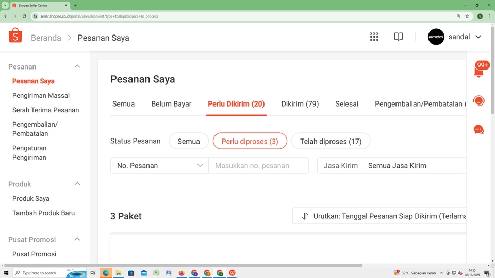This screenshot has width=495, height=278.
Task: Open Pengembalian/Pembatalan in the sidebar
Action: coord(35,129)
